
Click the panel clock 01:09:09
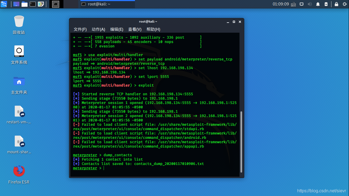281,4
